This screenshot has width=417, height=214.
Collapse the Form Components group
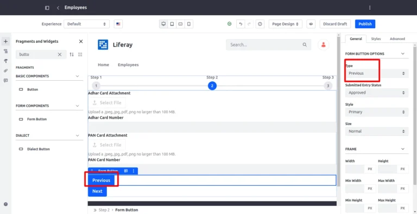click(x=78, y=106)
